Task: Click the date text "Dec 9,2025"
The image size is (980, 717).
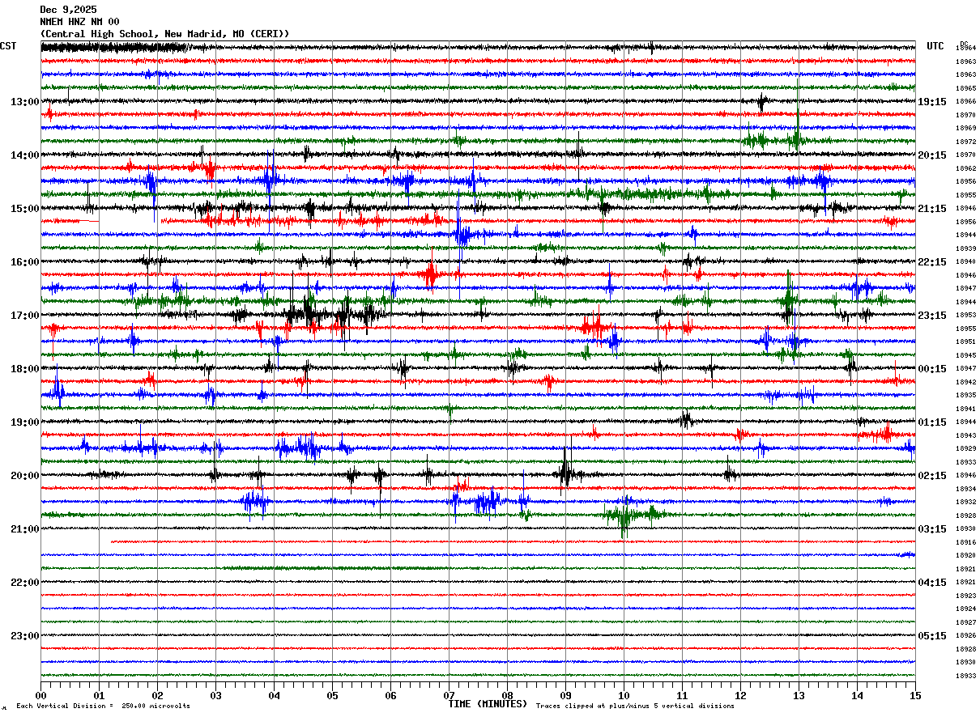Action: 68,10
